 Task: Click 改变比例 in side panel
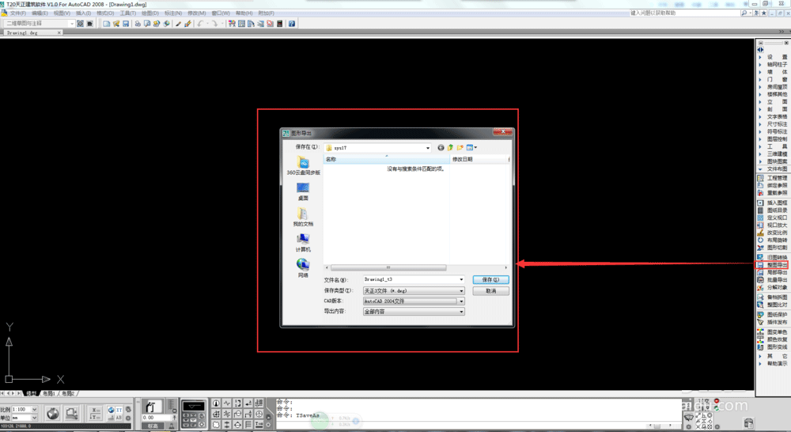click(774, 233)
